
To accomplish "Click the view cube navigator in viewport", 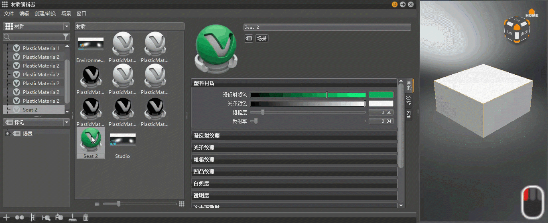I will pyautogui.click(x=517, y=30).
